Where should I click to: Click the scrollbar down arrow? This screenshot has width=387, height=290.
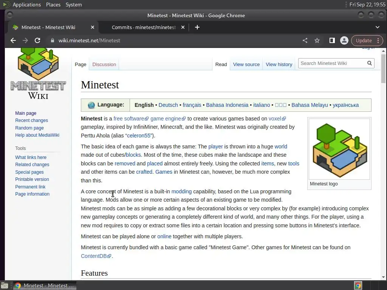pyautogui.click(x=383, y=277)
